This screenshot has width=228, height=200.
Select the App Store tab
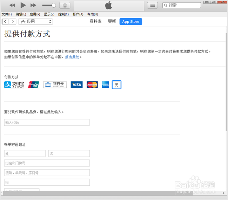(x=131, y=22)
